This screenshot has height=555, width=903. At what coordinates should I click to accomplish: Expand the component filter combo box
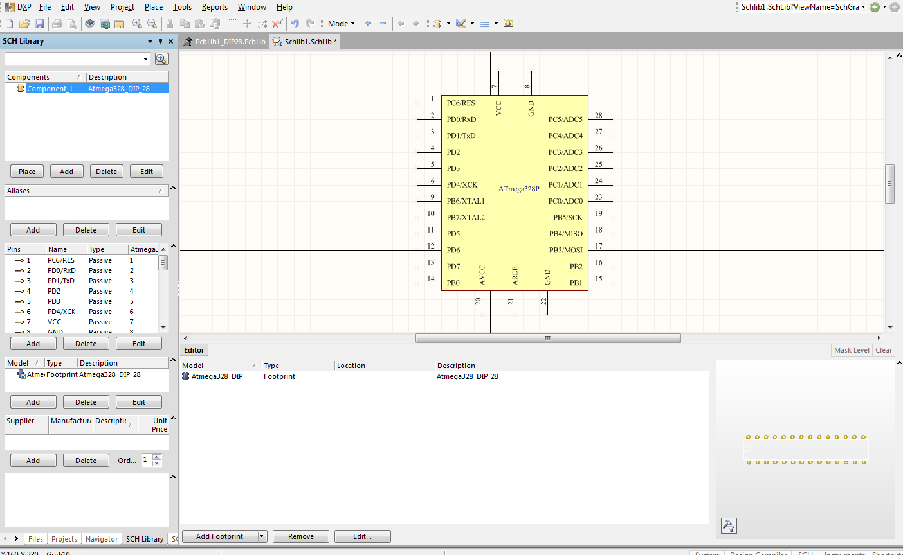(x=146, y=59)
